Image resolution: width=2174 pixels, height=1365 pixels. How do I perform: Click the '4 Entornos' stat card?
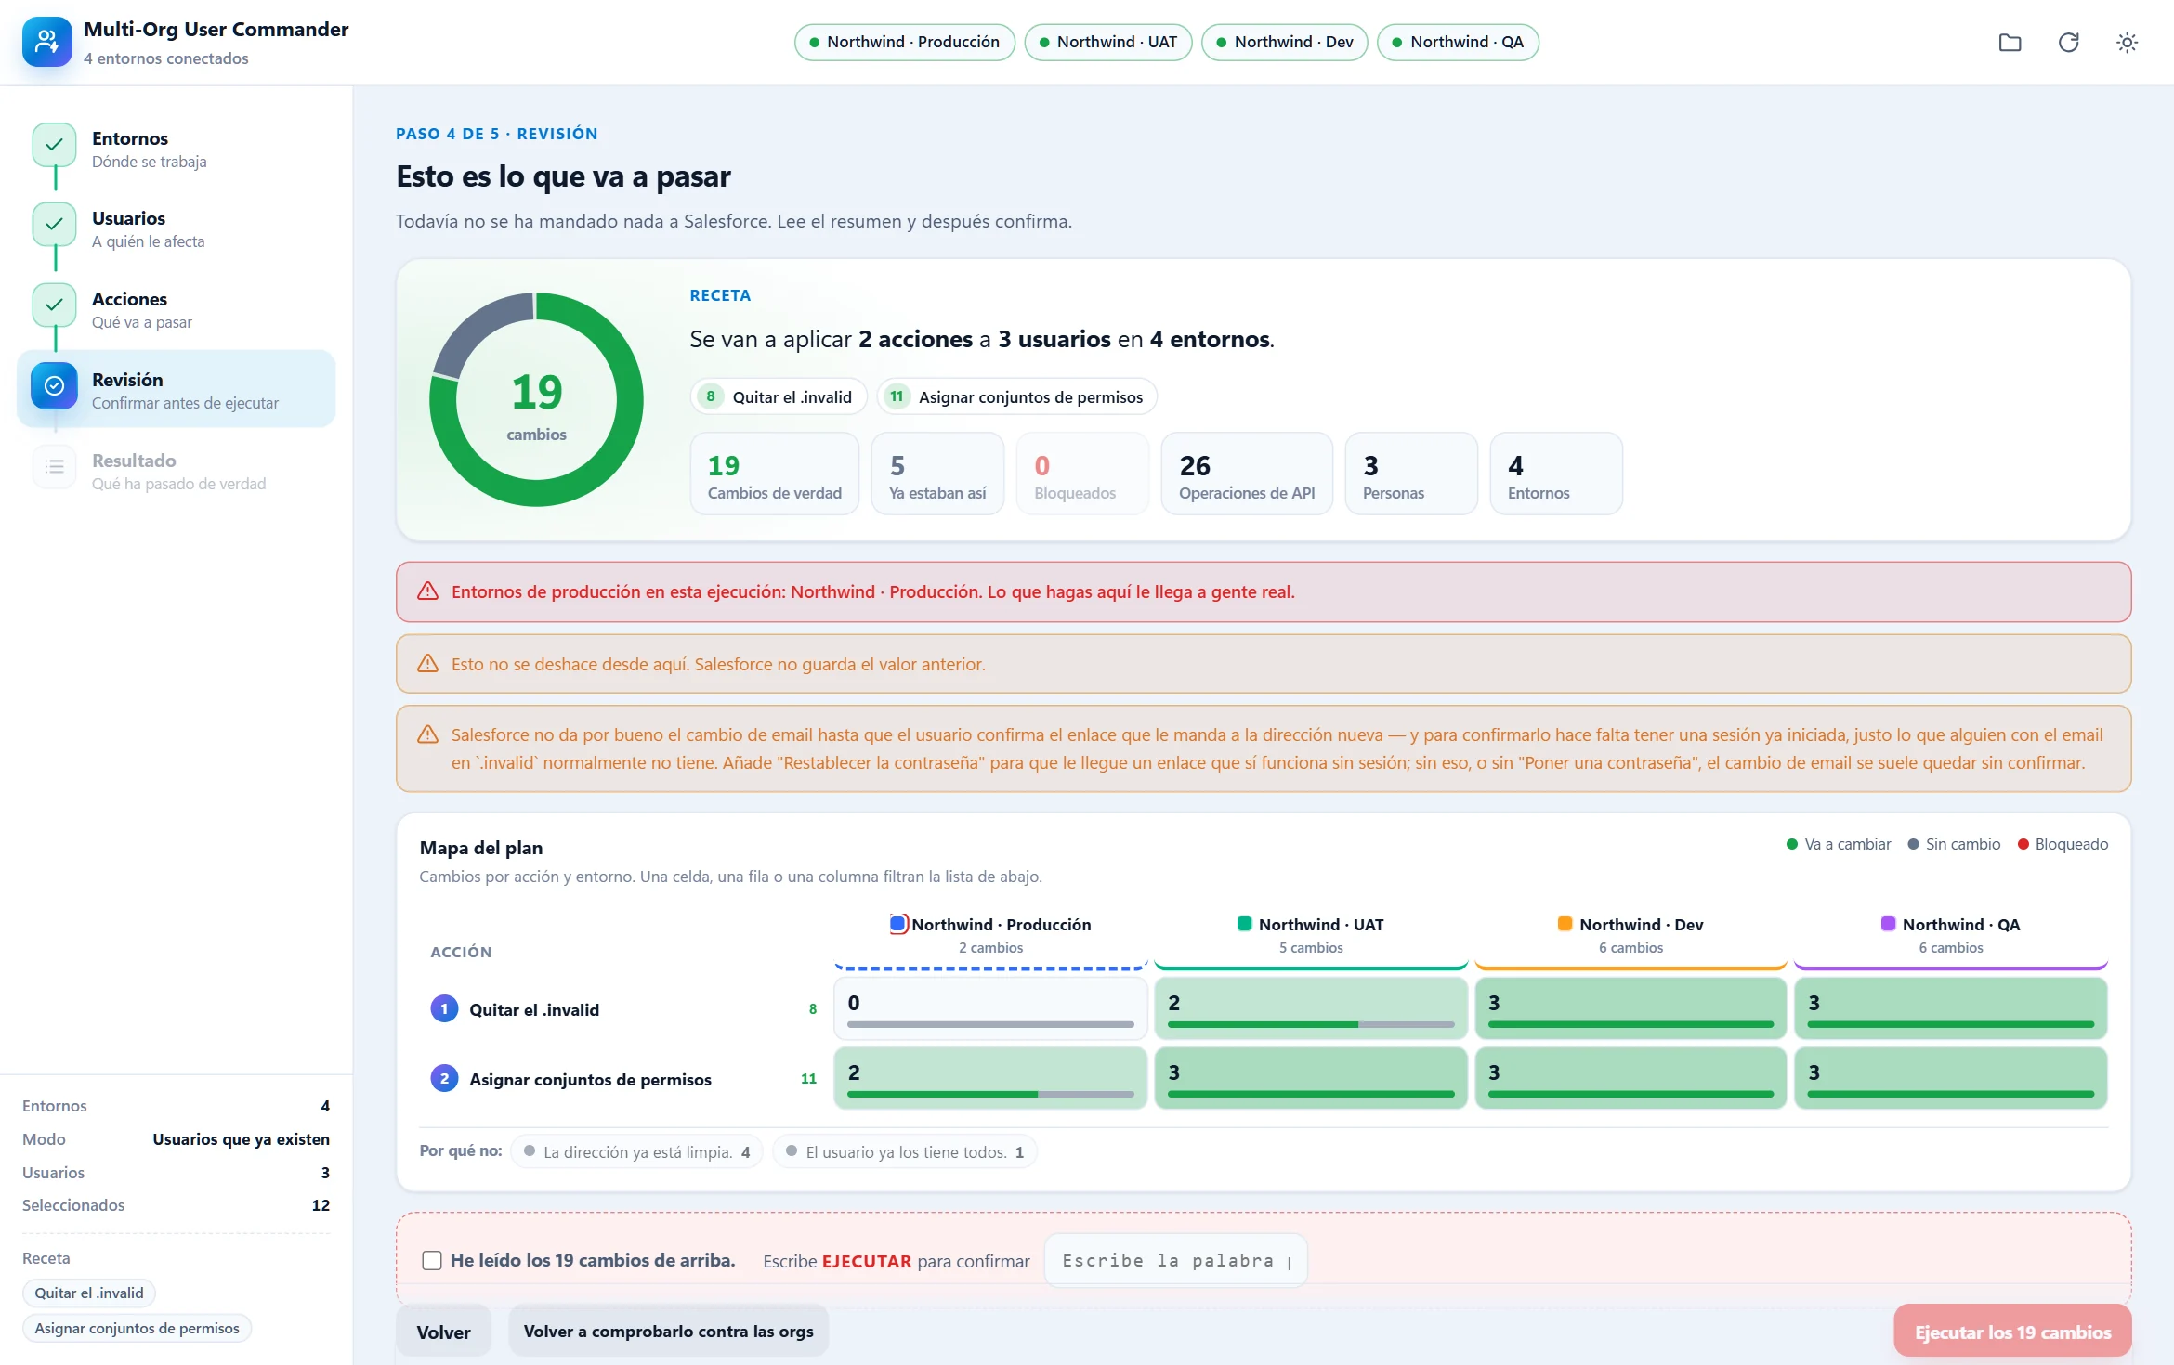pyautogui.click(x=1556, y=474)
